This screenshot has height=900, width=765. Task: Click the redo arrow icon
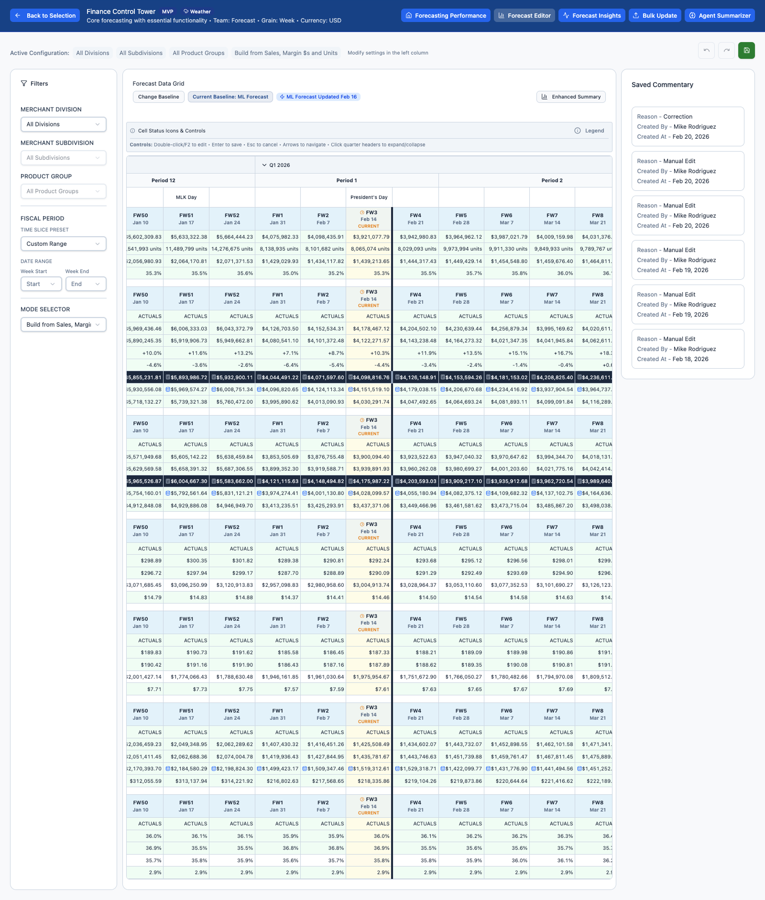click(x=726, y=50)
